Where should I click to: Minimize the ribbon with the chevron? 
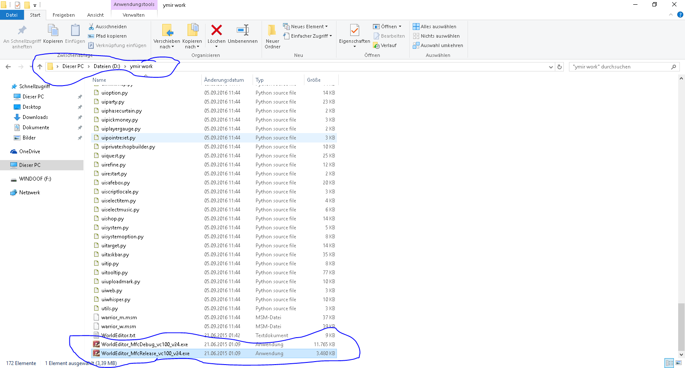tap(671, 15)
